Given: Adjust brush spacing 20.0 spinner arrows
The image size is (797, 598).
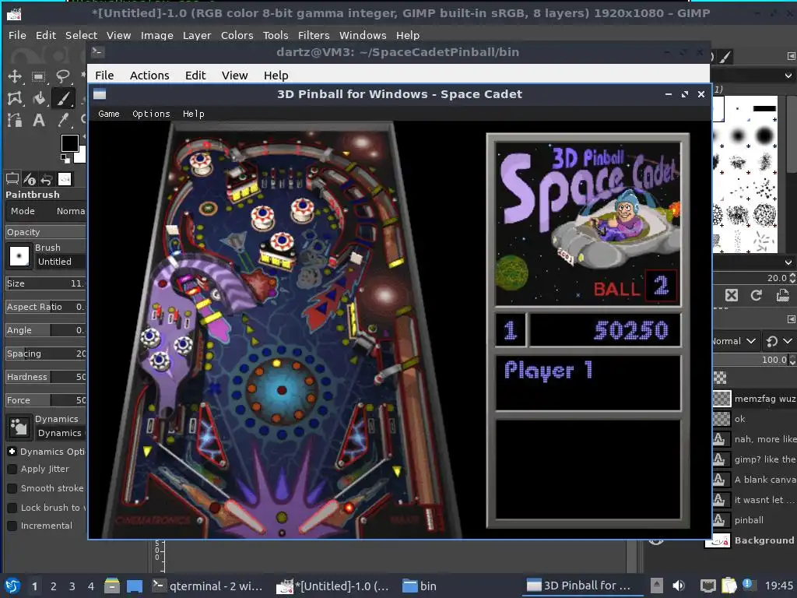Looking at the screenshot, I should point(792,278).
